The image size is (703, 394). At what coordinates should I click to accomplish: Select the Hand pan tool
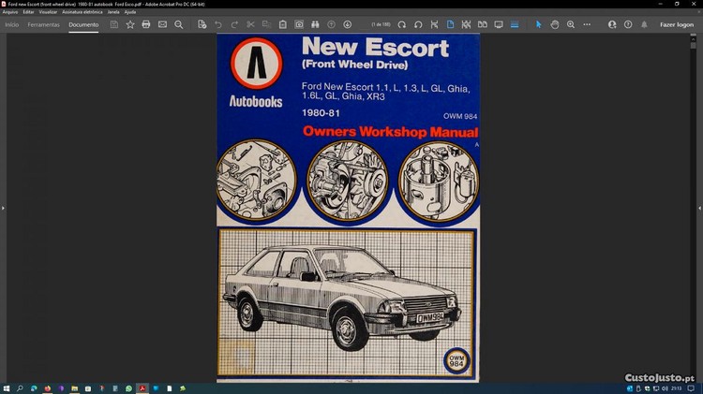(x=555, y=24)
